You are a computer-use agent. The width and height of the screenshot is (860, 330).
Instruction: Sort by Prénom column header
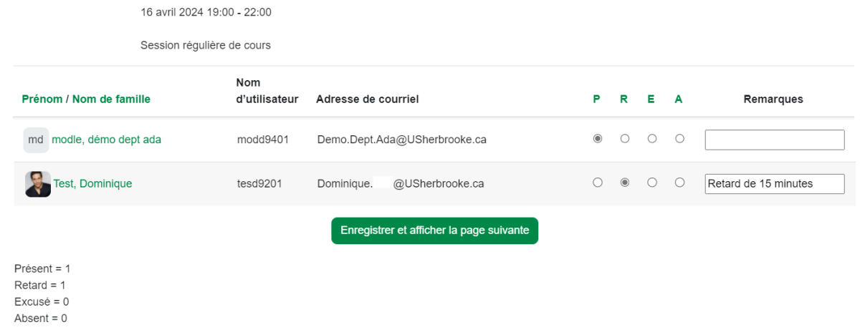click(x=42, y=100)
